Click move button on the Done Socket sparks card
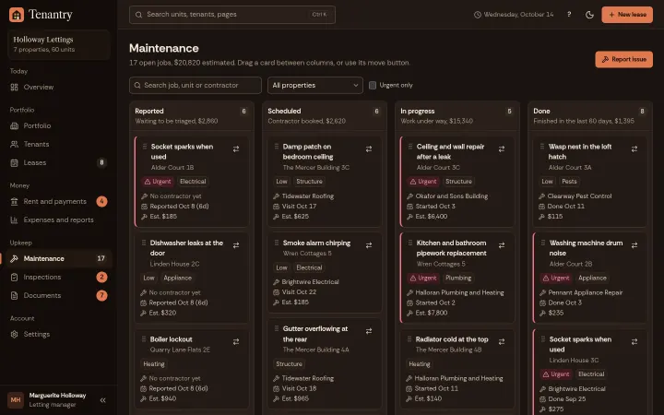The image size is (664, 415). pyautogui.click(x=634, y=342)
